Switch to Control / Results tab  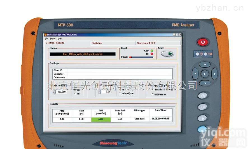click(55, 43)
